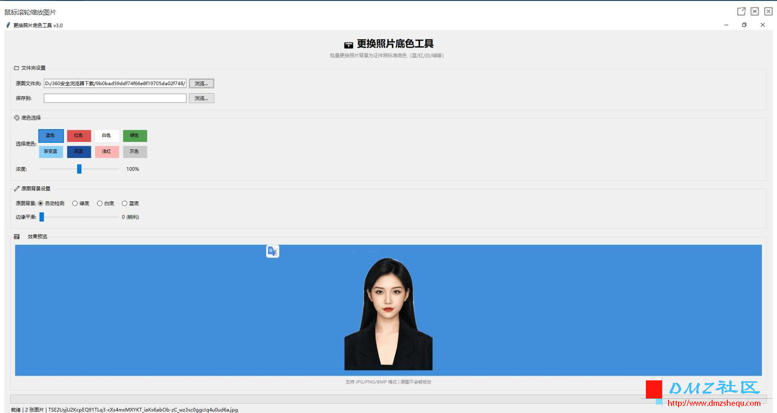Viewport: 777px width, 413px height.
Task: Click the pencil icon next to 原图背景设置
Action: click(x=17, y=188)
